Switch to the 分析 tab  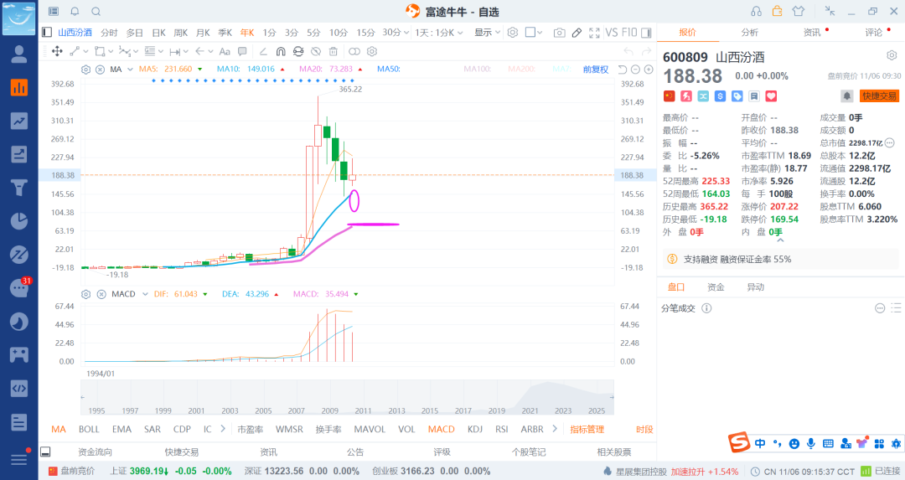(x=750, y=33)
